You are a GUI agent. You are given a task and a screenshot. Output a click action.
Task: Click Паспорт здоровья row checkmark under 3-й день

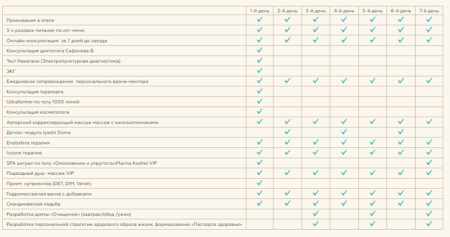[316, 224]
